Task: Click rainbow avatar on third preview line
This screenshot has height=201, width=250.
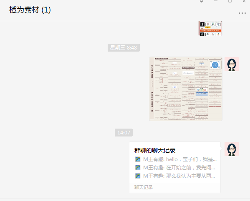Action: 138,176
